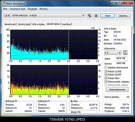135x122 pixels.
Task: Toggle Pokaż C1/PIE checkbox
Action: 106,71
